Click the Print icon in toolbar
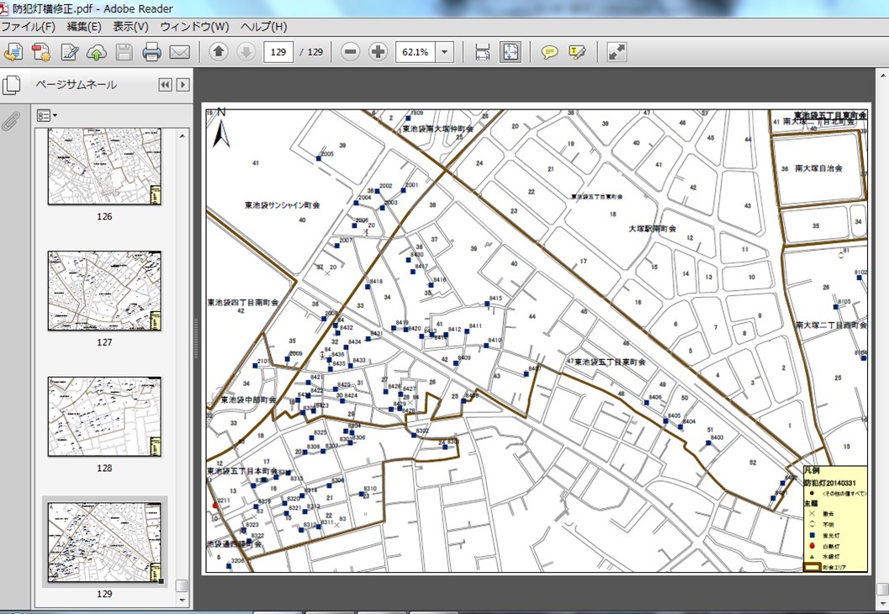889x614 pixels. [x=151, y=52]
